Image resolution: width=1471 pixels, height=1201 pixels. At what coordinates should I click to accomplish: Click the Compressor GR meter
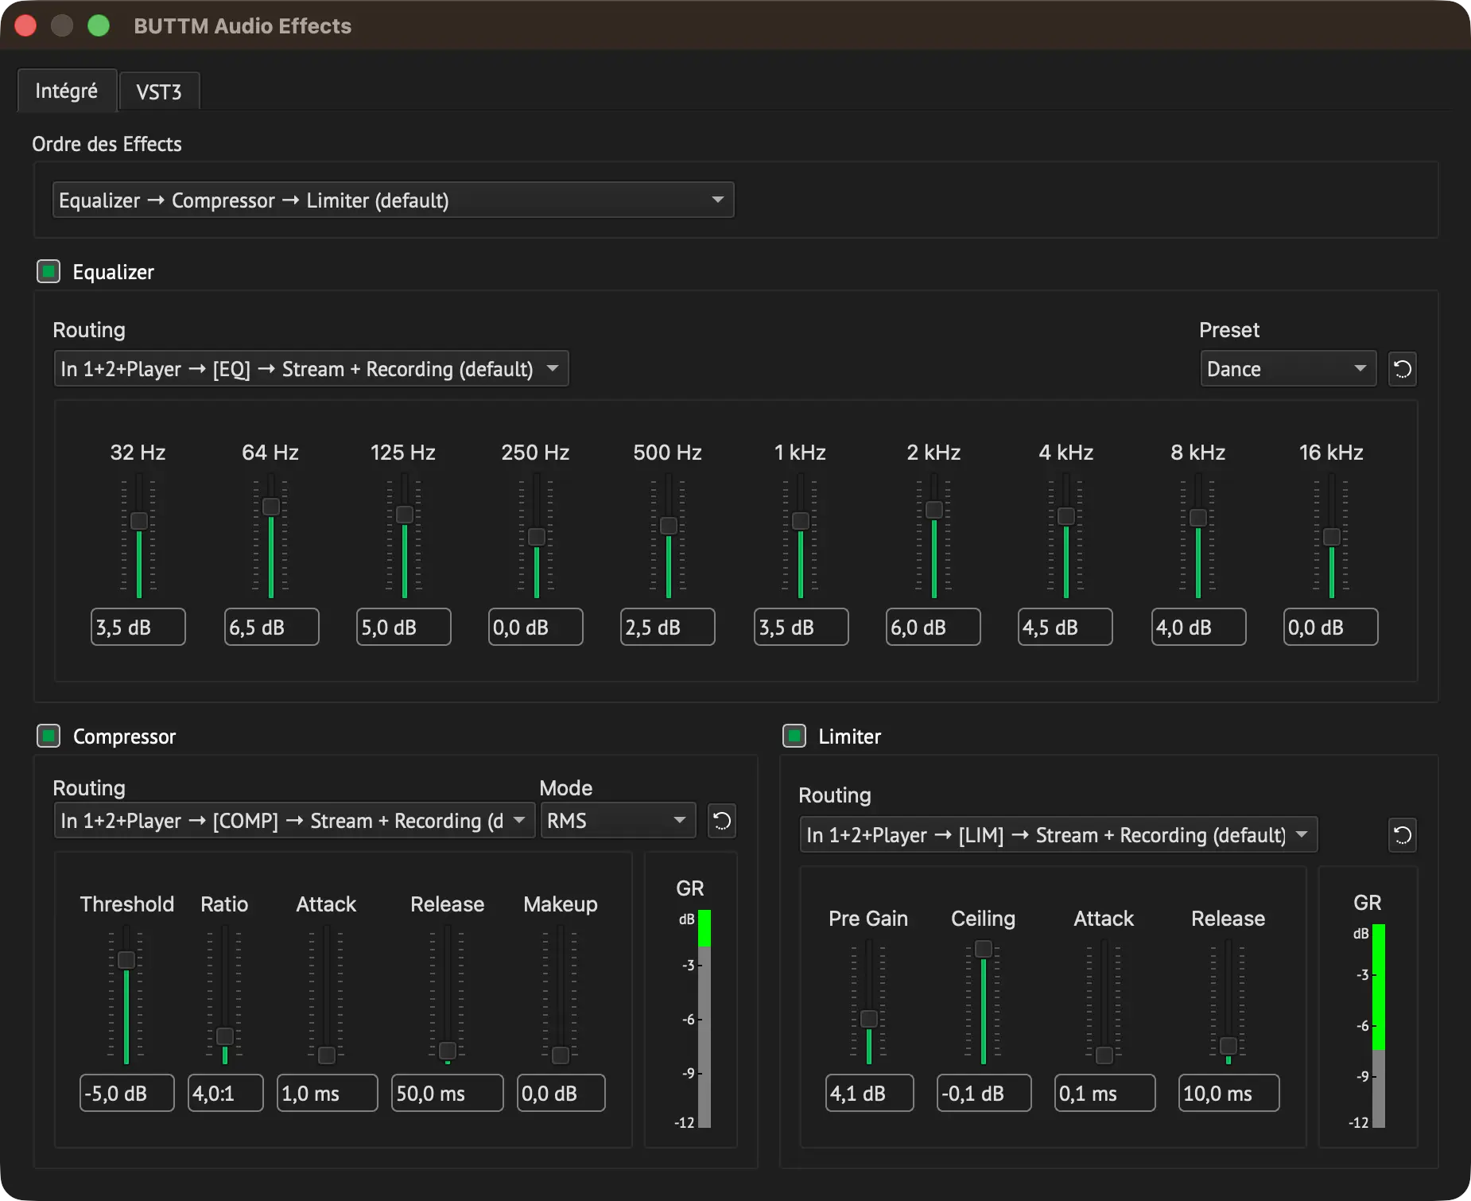tap(704, 1019)
